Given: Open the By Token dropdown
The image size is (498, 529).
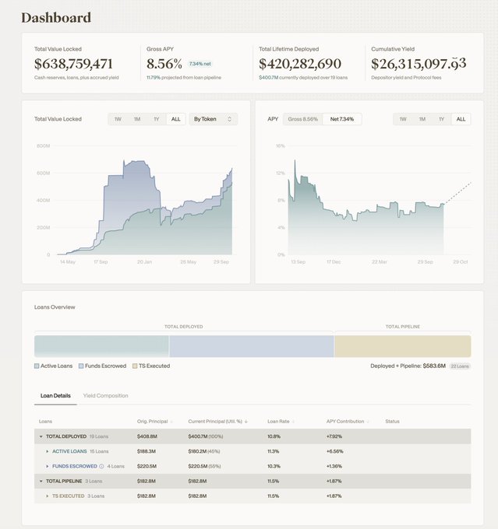Looking at the screenshot, I should point(213,119).
